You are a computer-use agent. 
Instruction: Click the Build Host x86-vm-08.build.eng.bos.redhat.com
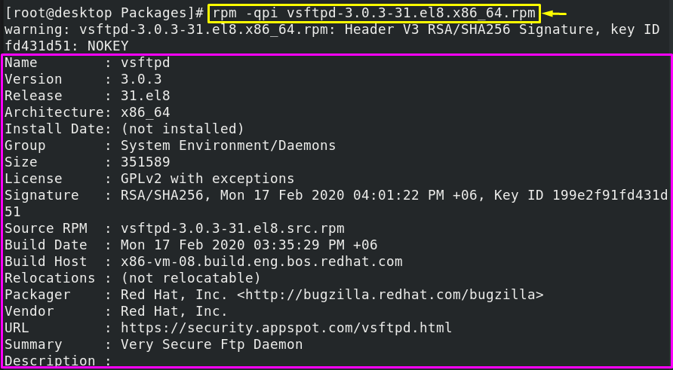pyautogui.click(x=261, y=261)
